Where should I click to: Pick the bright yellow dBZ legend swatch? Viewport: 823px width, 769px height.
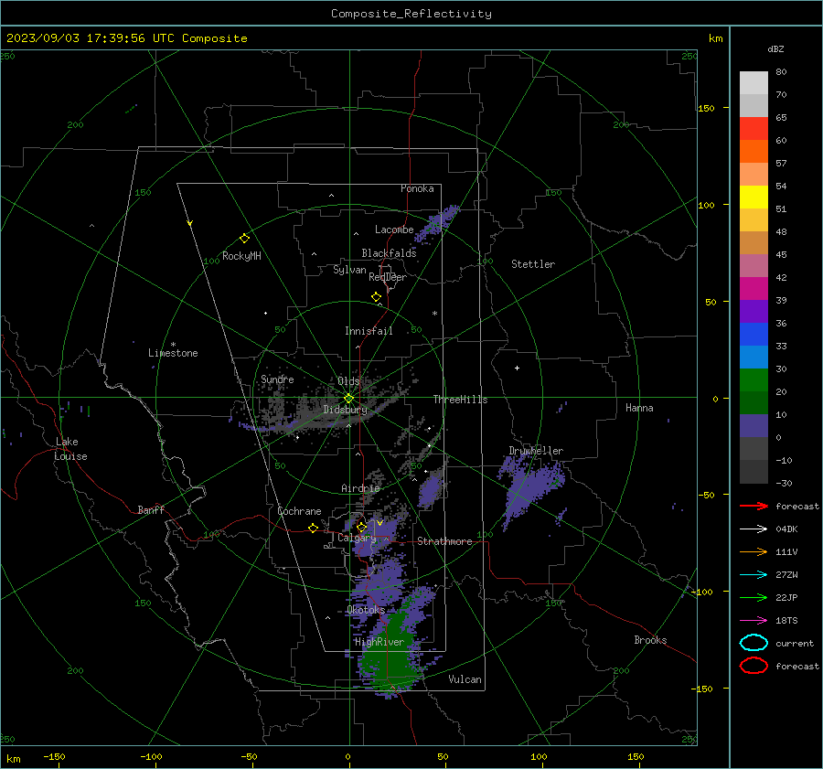(754, 197)
